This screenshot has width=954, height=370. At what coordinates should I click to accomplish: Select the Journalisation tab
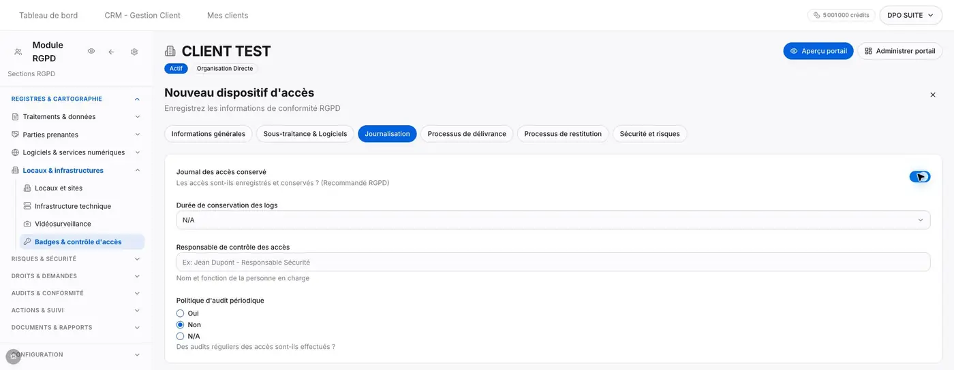(387, 134)
